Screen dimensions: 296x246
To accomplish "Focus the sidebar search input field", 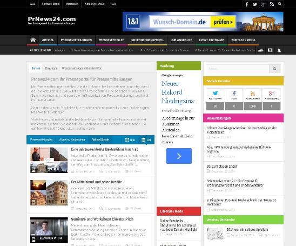I will click(238, 69).
